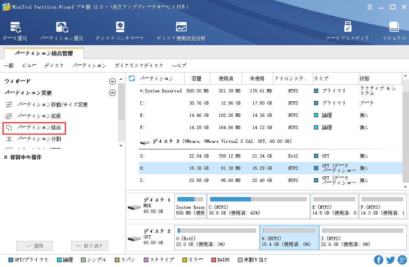Sort by the 未使用 column header
The image size is (409, 267).
tap(257, 79)
